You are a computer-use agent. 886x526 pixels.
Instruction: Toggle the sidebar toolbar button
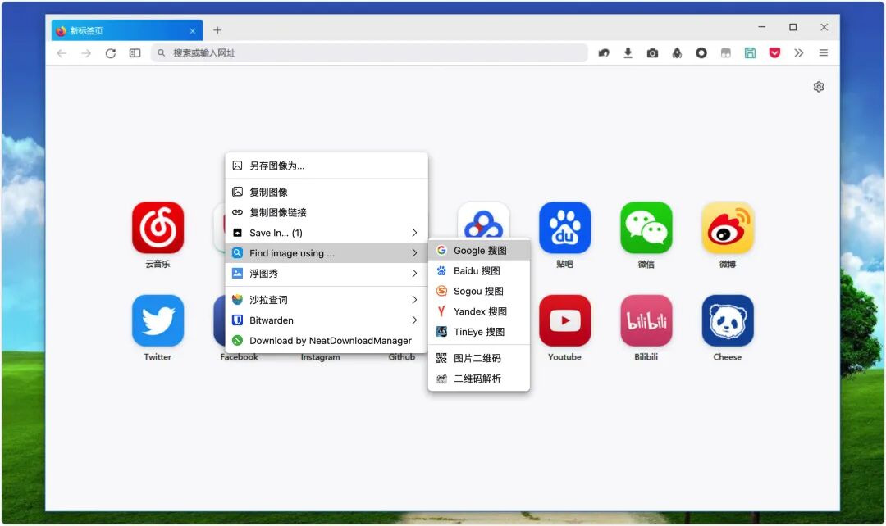[135, 53]
